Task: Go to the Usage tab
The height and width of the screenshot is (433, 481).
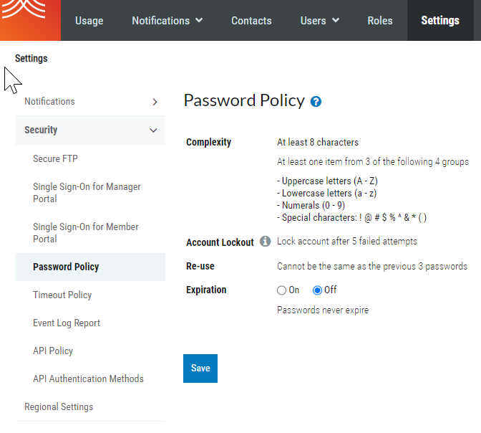Action: point(89,21)
